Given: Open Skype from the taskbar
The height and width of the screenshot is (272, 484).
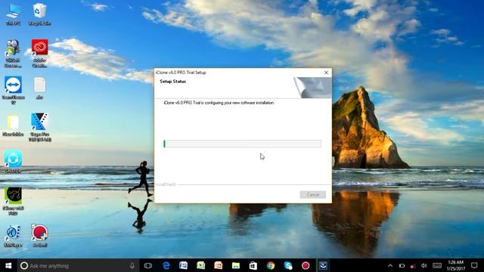Looking at the screenshot, I should point(288,265).
